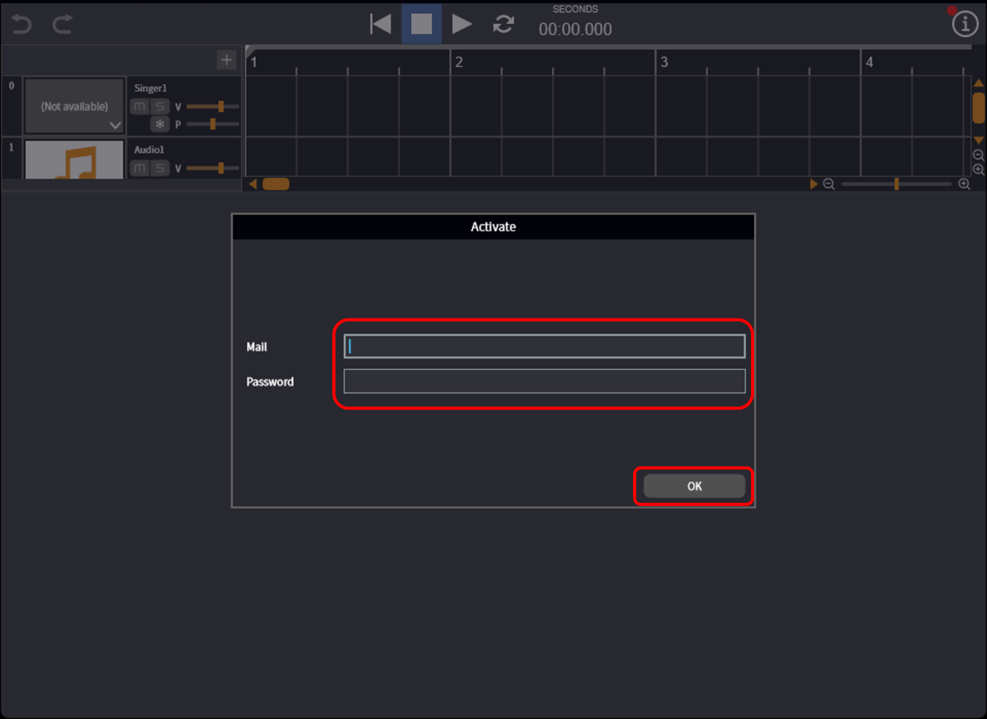987x719 pixels.
Task: Toggle the loop playback icon
Action: click(504, 25)
